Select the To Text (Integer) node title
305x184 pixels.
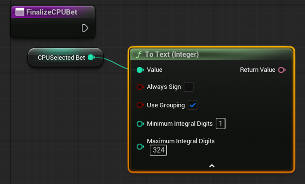[x=172, y=55]
